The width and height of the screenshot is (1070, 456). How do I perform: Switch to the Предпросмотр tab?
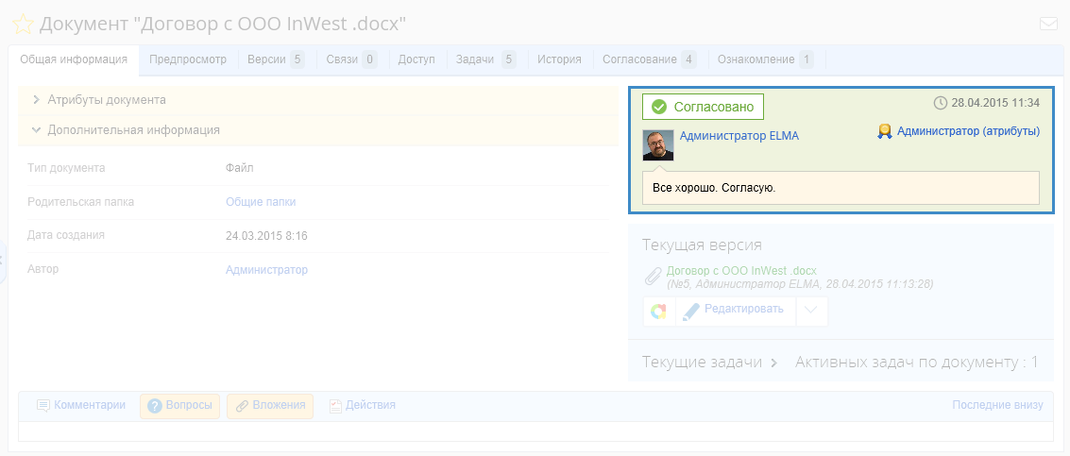point(188,59)
